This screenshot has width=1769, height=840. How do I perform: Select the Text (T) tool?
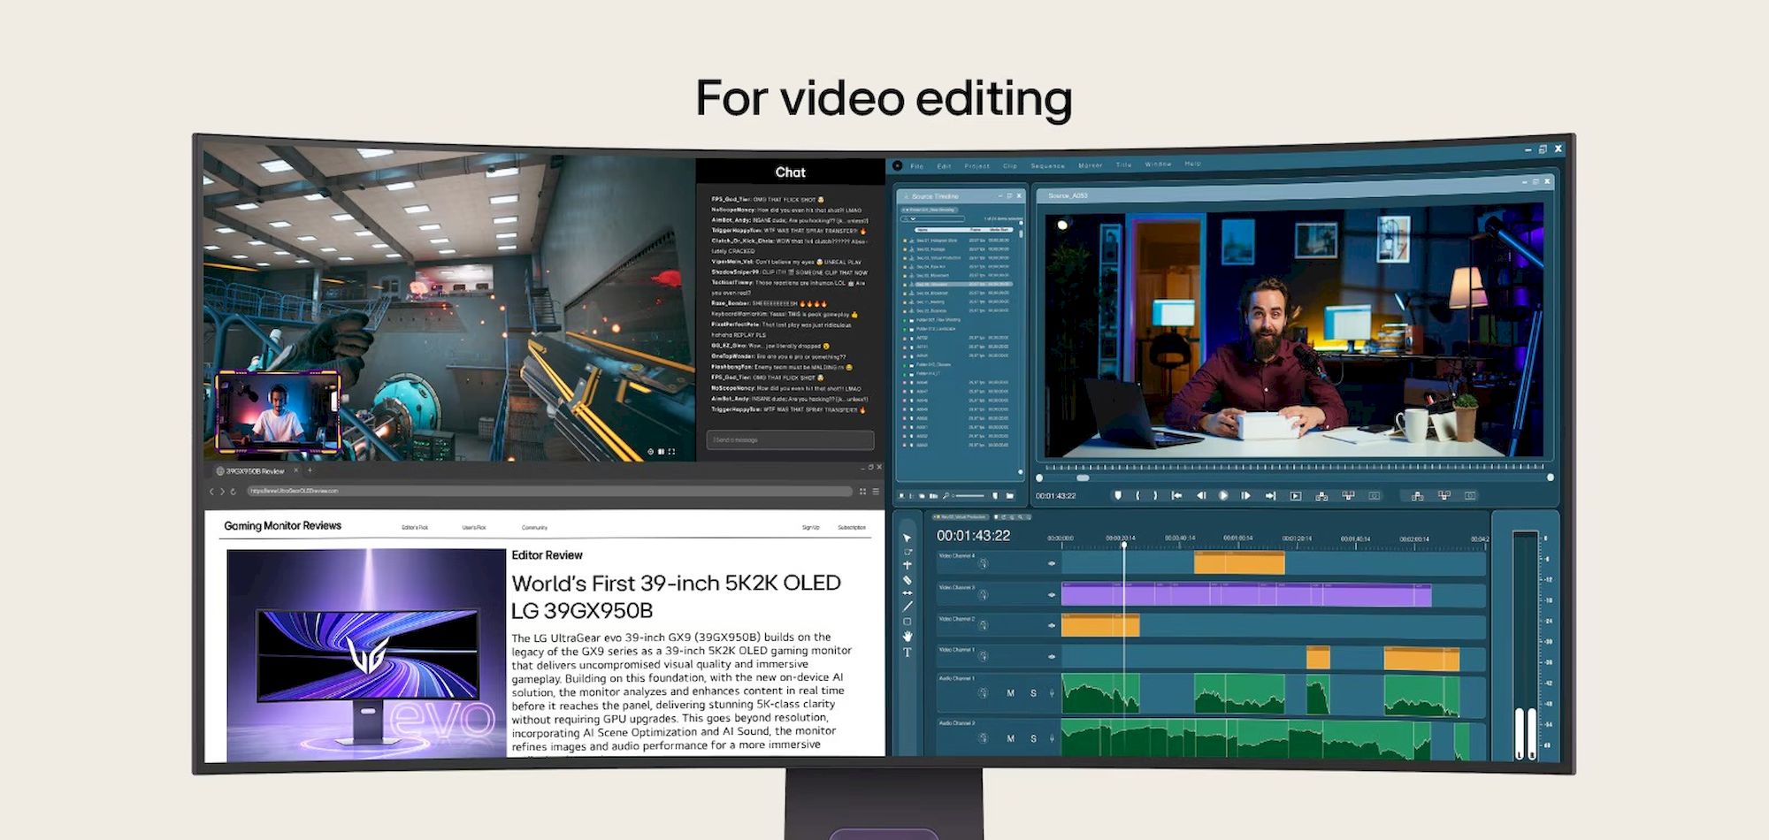click(x=907, y=653)
